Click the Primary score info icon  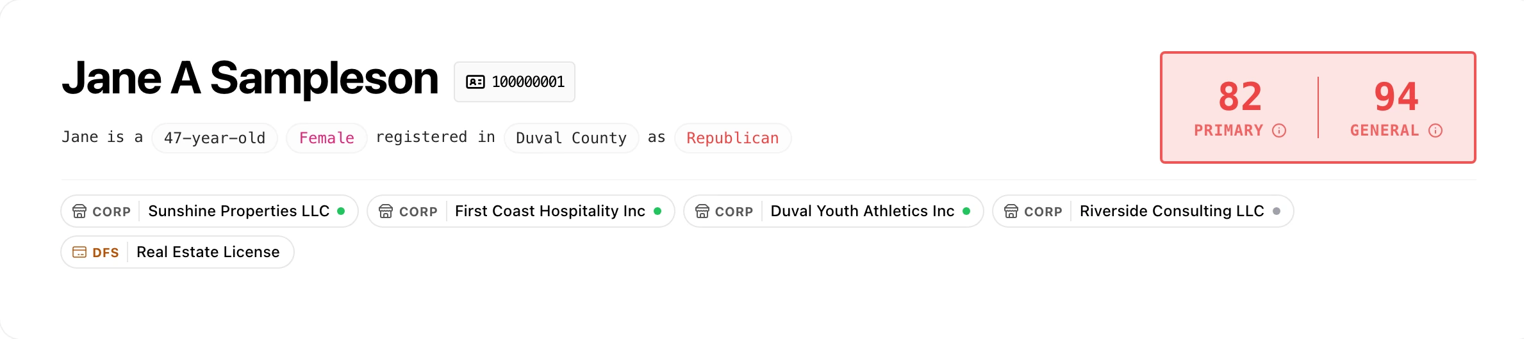pyautogui.click(x=1279, y=130)
